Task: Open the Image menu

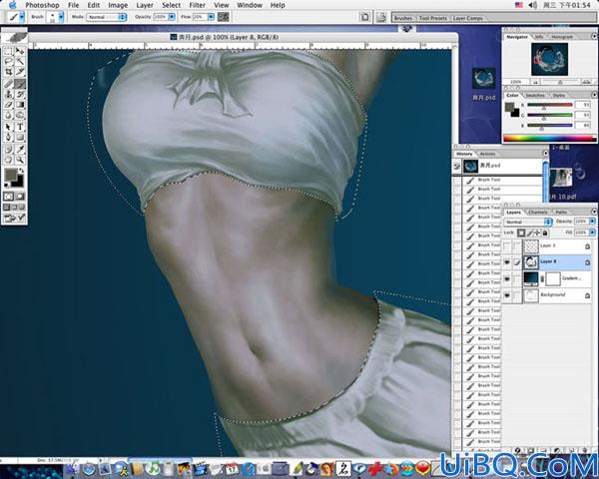Action: pos(118,5)
